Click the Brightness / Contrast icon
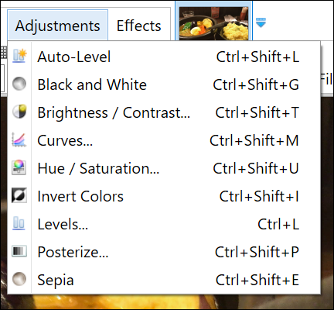This screenshot has width=334, height=310. pyautogui.click(x=19, y=112)
